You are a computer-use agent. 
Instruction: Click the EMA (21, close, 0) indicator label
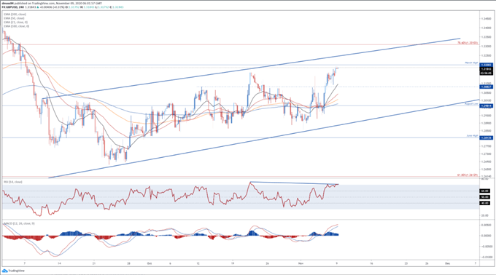click(16, 22)
